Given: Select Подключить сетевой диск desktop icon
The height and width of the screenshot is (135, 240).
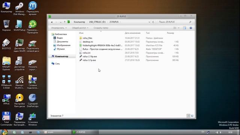Looking at the screenshot, I should pyautogui.click(x=33, y=45).
